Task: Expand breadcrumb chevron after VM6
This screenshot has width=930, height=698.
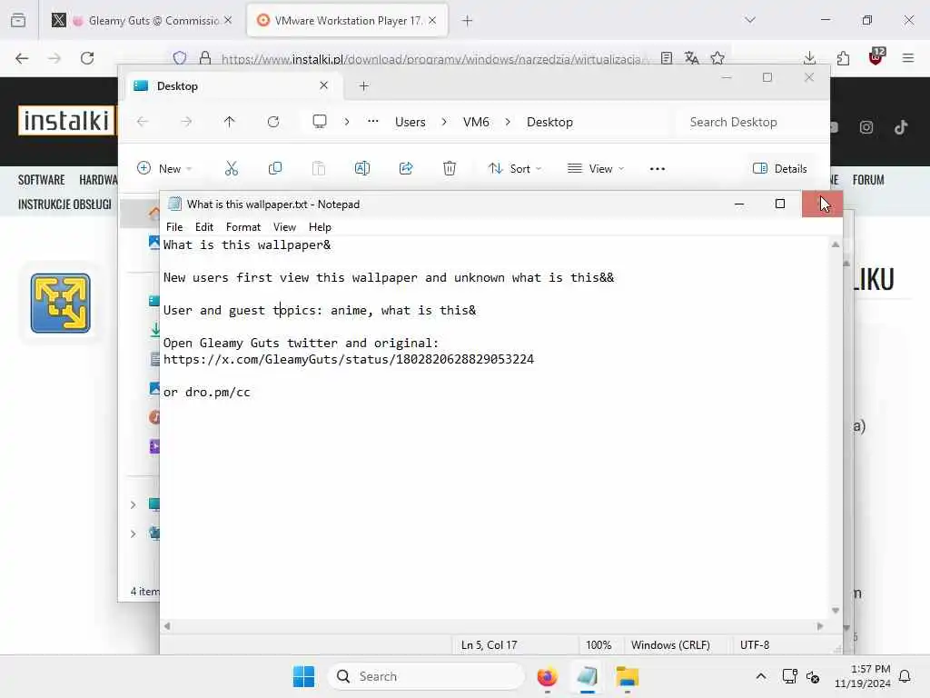Action: click(x=508, y=122)
